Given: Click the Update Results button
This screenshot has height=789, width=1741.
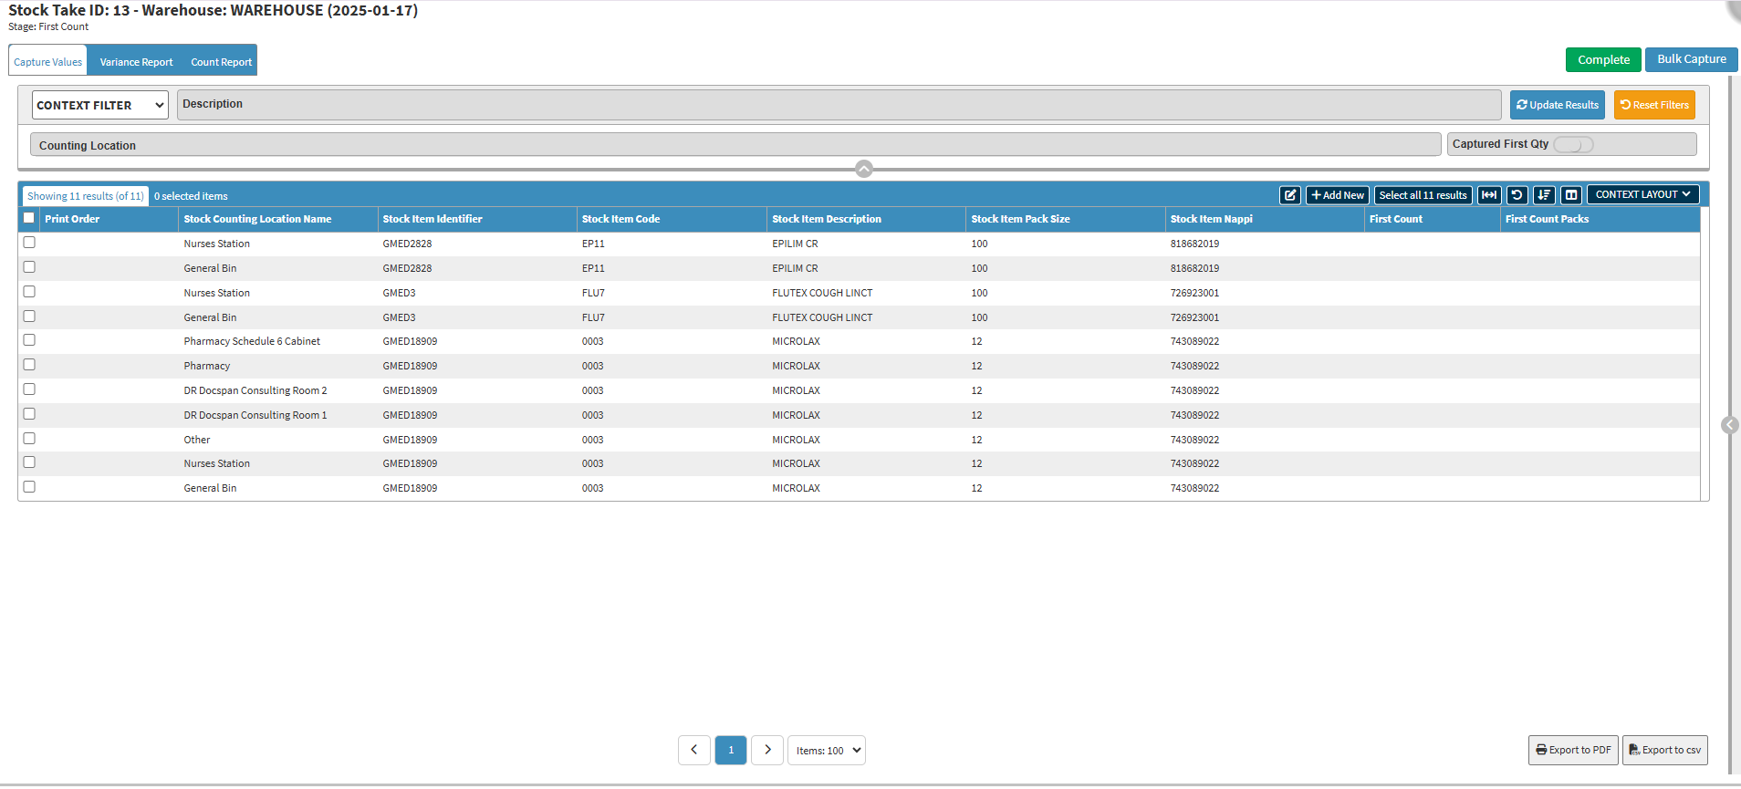Looking at the screenshot, I should tap(1557, 105).
